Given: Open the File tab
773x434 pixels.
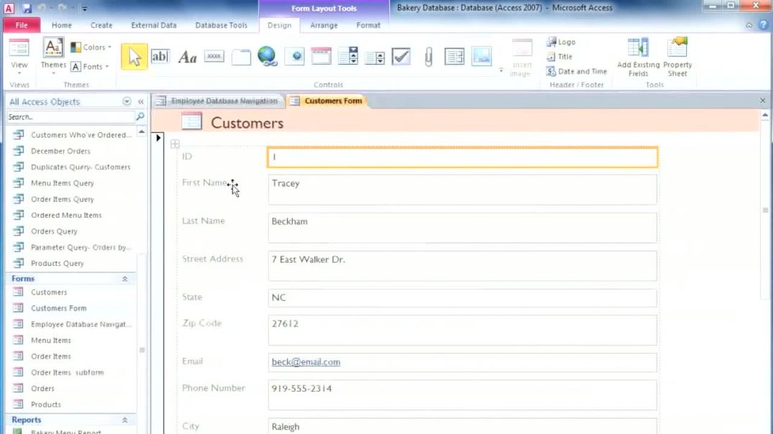Looking at the screenshot, I should click(22, 25).
